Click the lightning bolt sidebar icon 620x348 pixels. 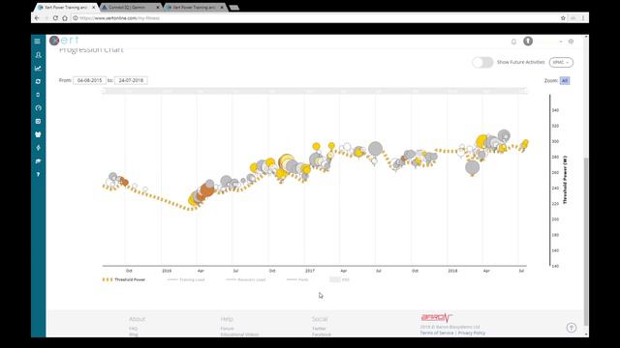(x=38, y=148)
